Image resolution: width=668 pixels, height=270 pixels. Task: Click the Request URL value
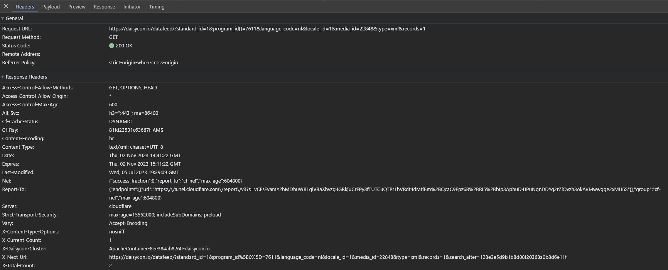[267, 29]
